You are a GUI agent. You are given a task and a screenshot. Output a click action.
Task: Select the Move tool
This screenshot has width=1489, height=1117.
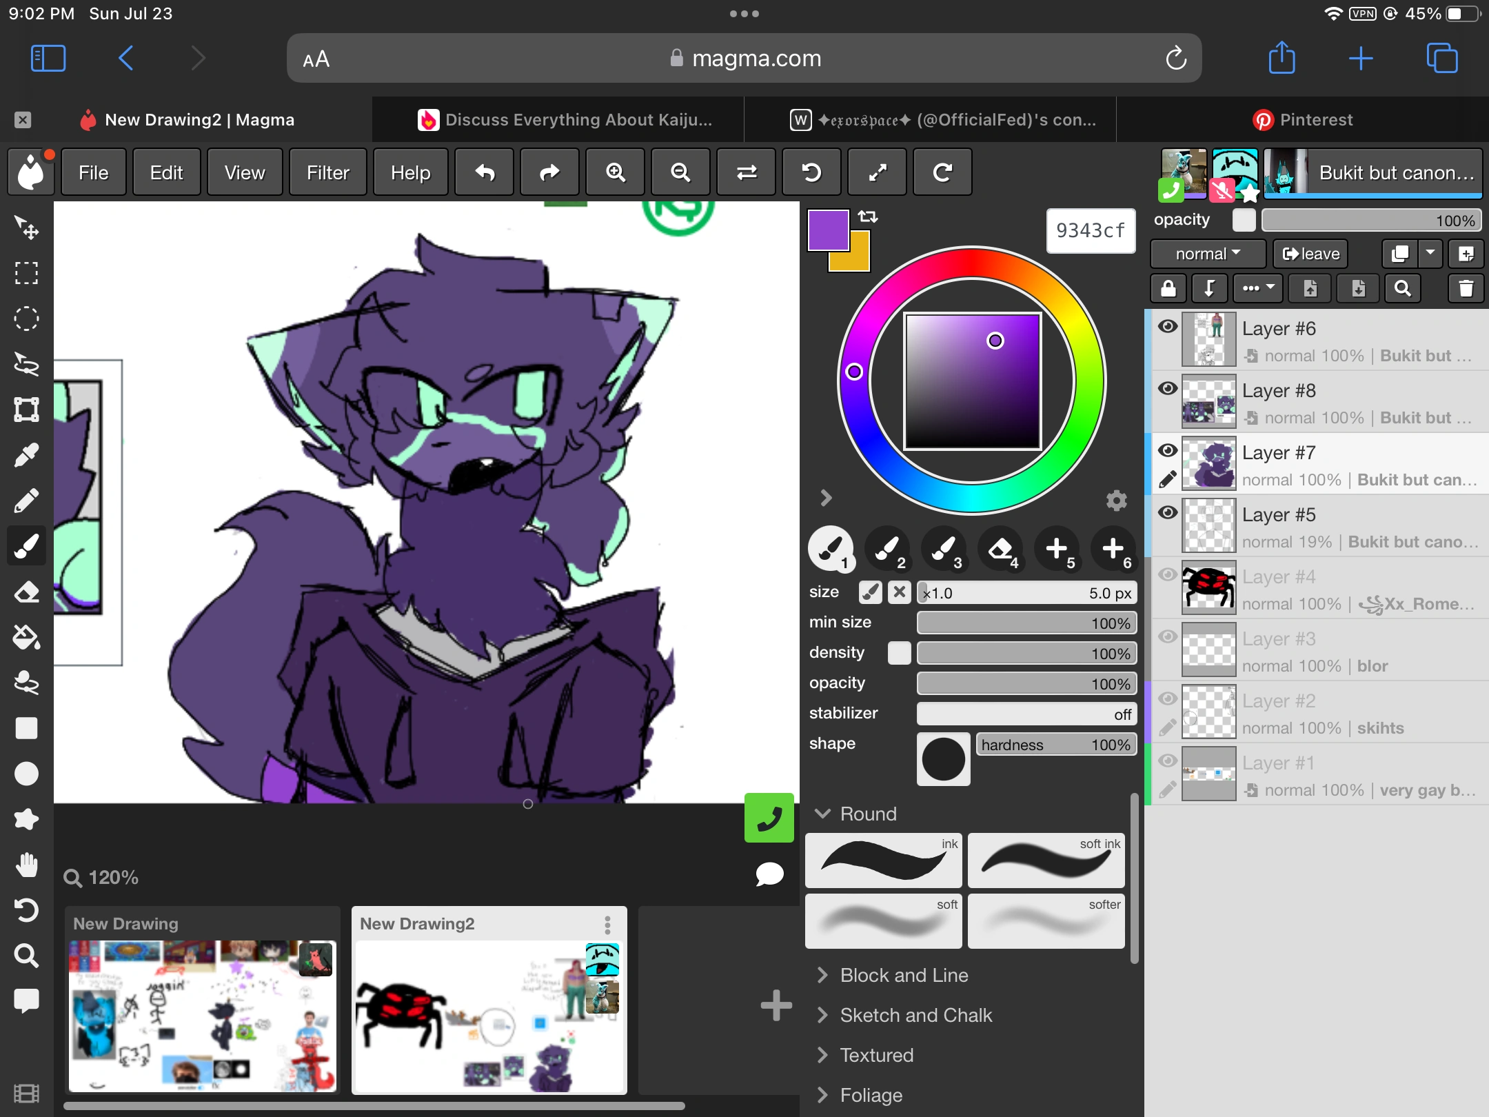[x=28, y=229]
